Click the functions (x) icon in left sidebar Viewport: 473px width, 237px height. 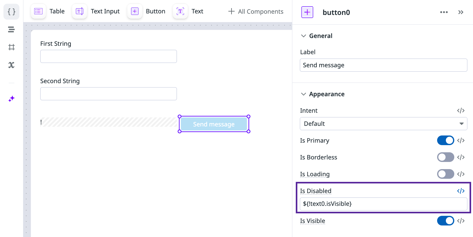(x=11, y=65)
